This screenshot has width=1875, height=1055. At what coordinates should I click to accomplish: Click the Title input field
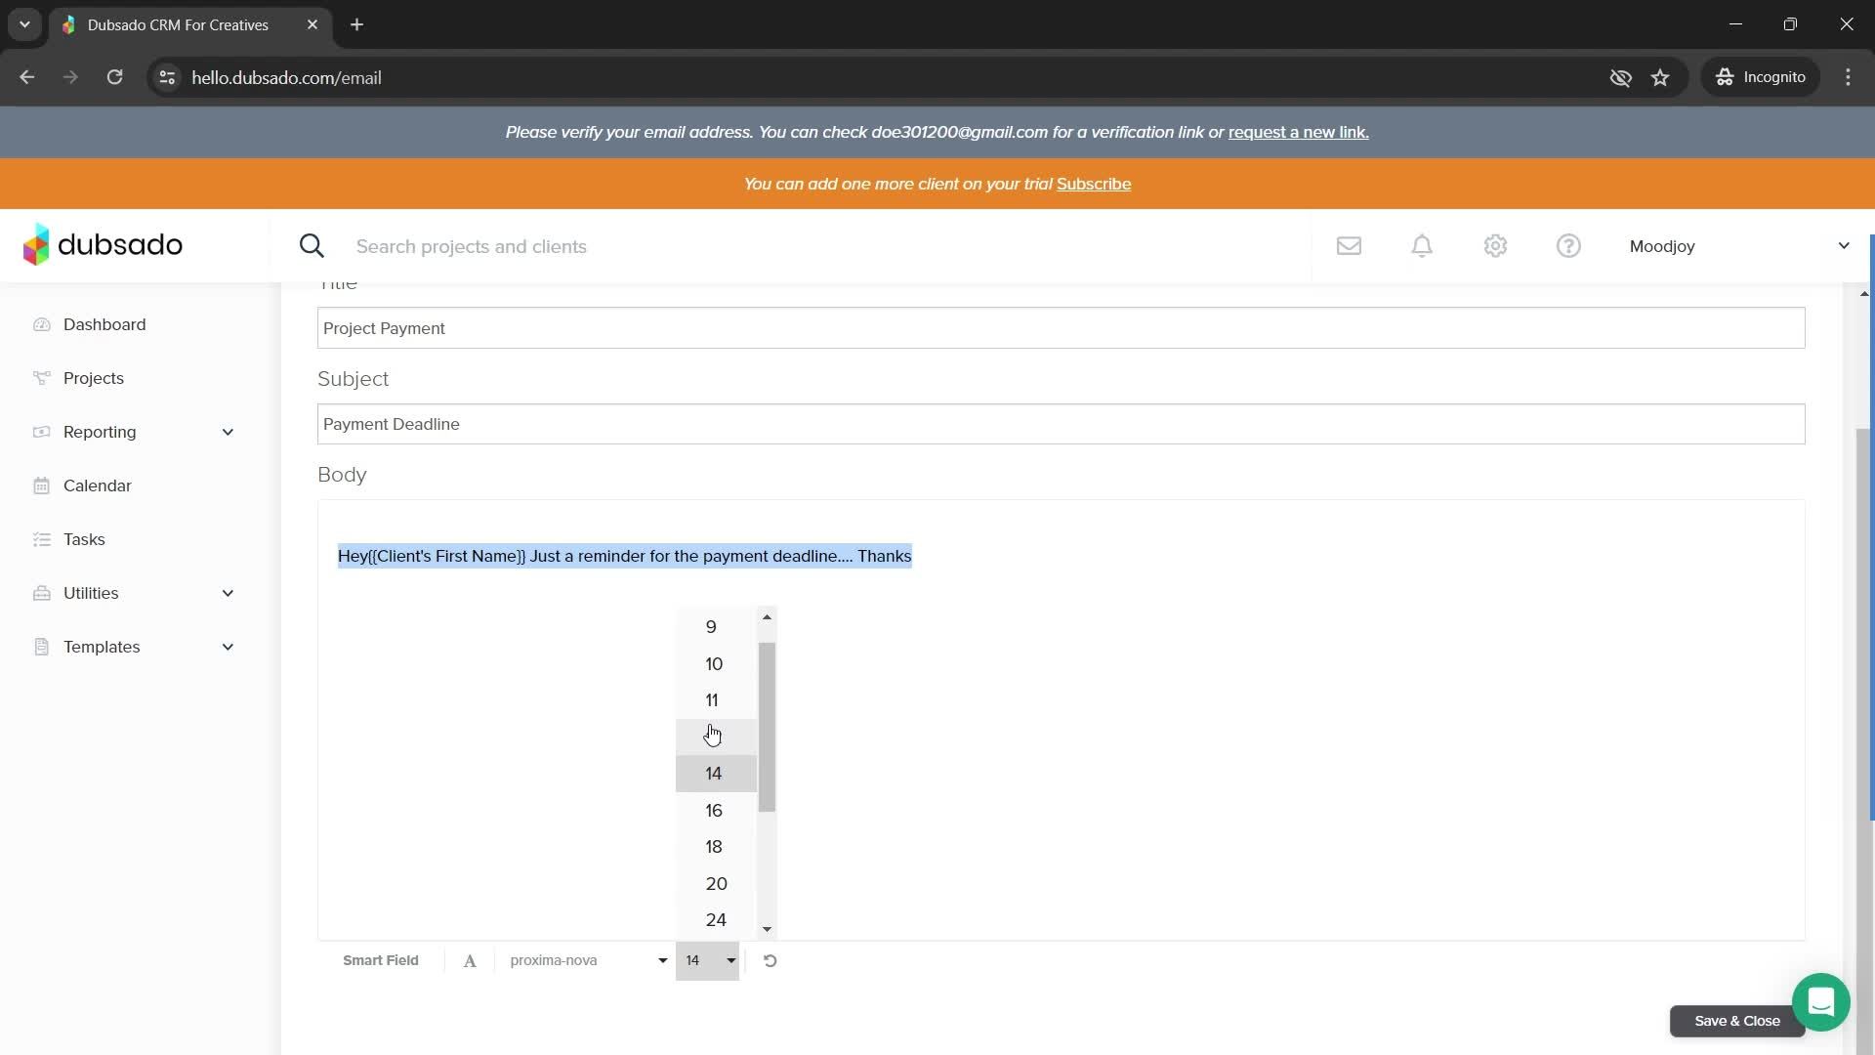point(1061,328)
